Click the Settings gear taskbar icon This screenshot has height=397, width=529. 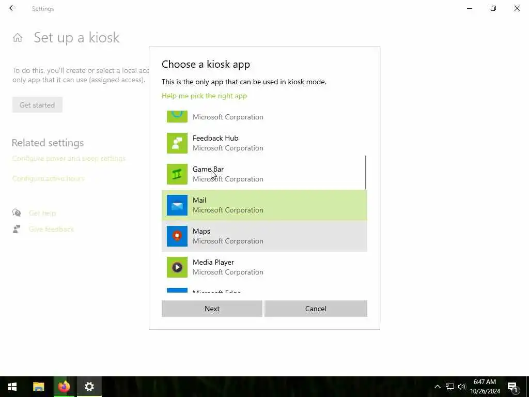coord(89,387)
